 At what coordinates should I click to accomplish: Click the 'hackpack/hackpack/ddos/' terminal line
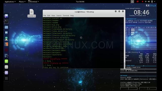pos(54,51)
